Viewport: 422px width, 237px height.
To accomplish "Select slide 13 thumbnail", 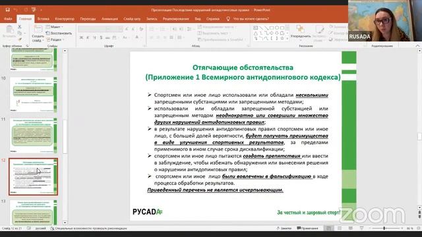I will click(x=34, y=213).
